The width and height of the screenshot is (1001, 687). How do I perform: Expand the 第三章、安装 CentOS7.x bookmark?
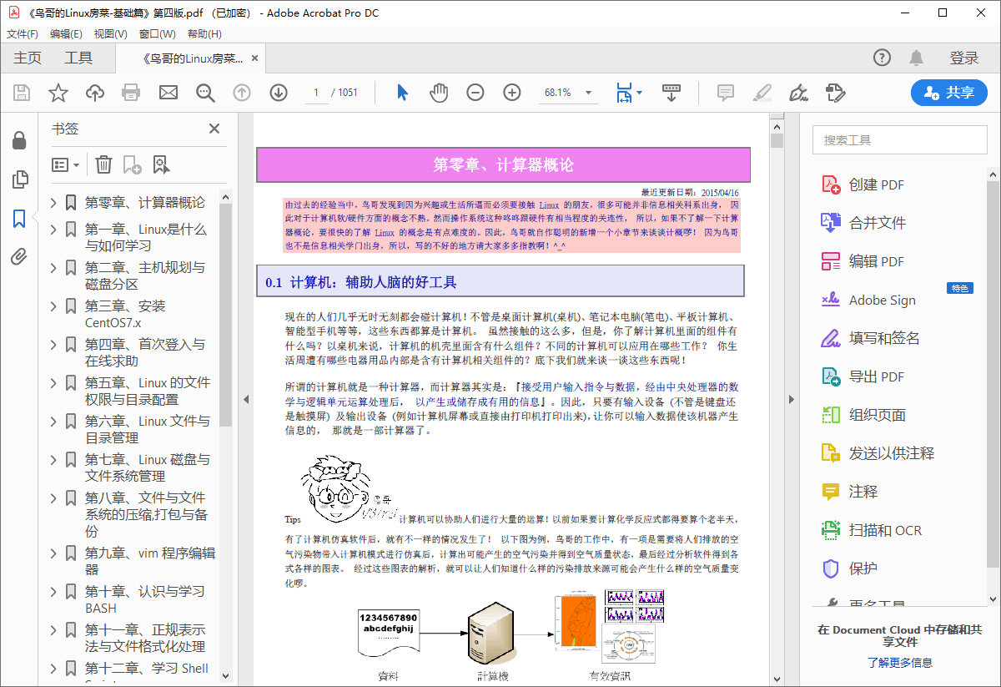(x=53, y=306)
